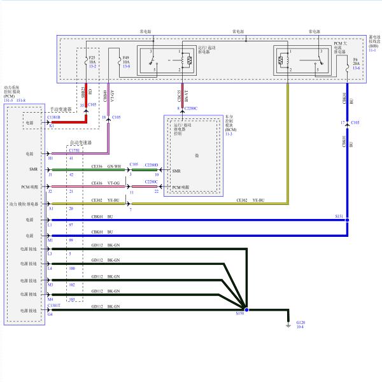Click automatic transmission pin number 41

point(71,159)
